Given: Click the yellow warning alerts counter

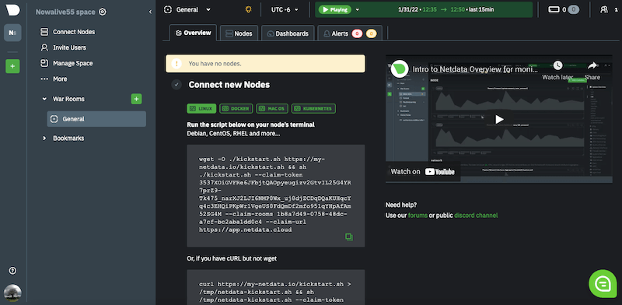Looking at the screenshot, I should pos(372,33).
